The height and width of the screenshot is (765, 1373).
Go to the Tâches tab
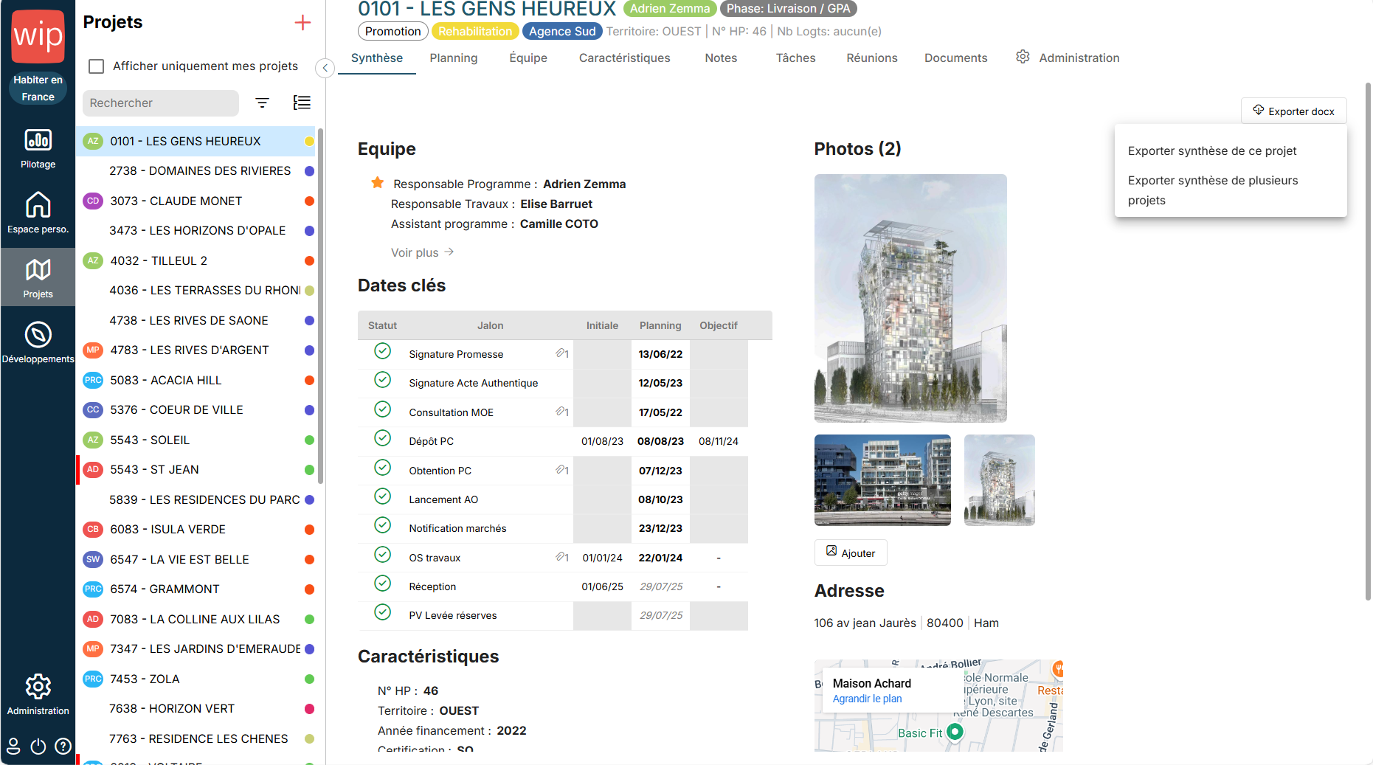click(796, 58)
